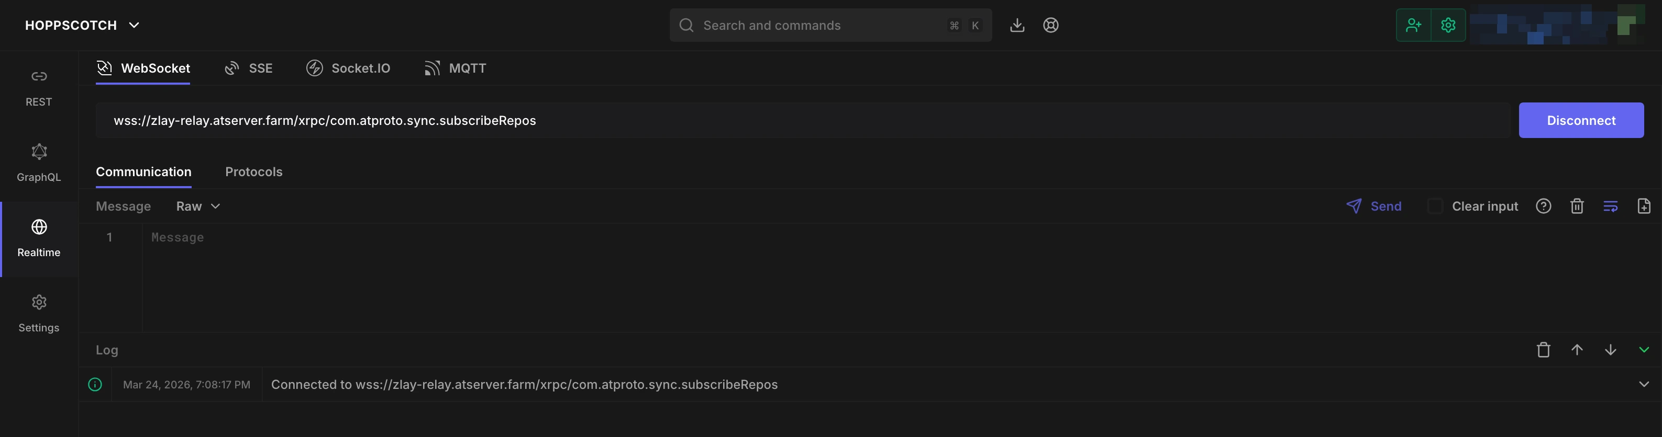Open the support lifebuoy icon
The image size is (1662, 437).
point(1050,25)
